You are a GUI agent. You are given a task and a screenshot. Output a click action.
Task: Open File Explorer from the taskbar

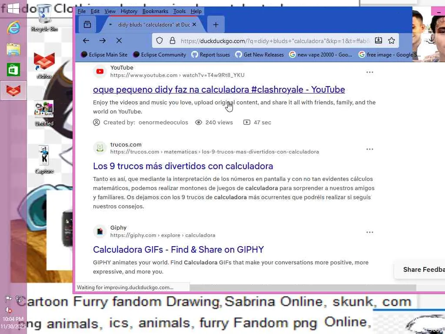13,50
